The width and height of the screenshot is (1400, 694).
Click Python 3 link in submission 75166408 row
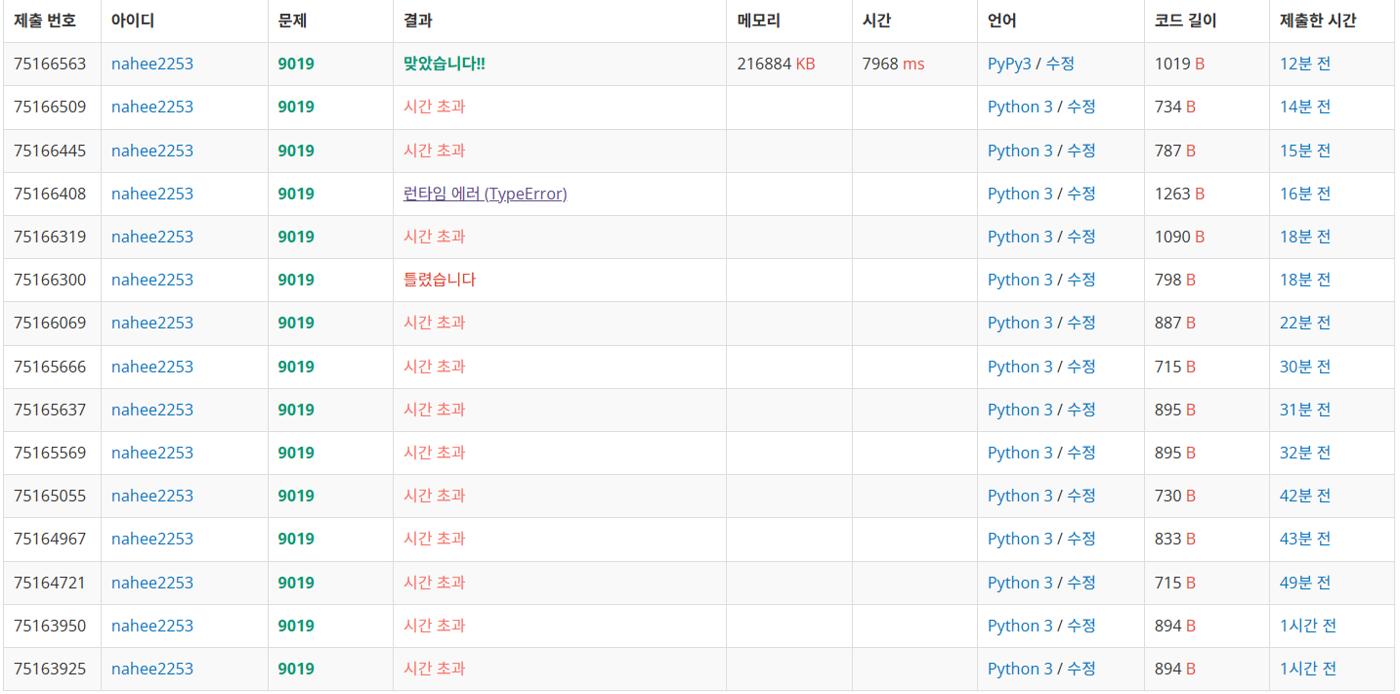click(1020, 194)
